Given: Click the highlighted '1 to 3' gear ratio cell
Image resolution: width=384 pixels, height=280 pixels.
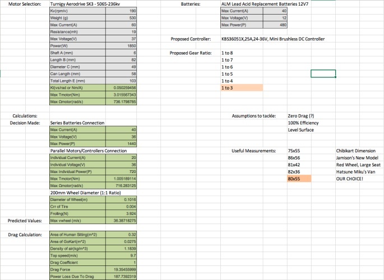Looking at the screenshot, I should pos(242,88).
